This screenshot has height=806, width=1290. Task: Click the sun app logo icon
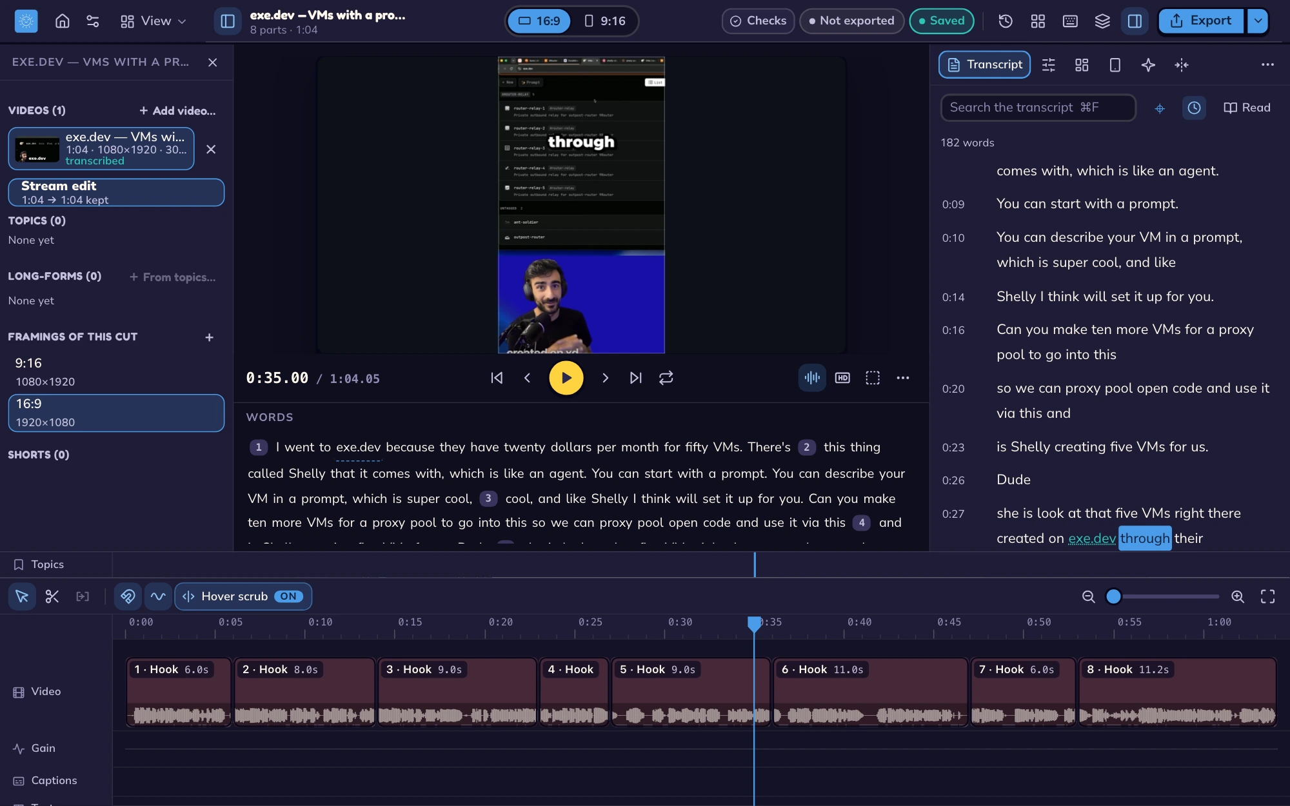[26, 21]
